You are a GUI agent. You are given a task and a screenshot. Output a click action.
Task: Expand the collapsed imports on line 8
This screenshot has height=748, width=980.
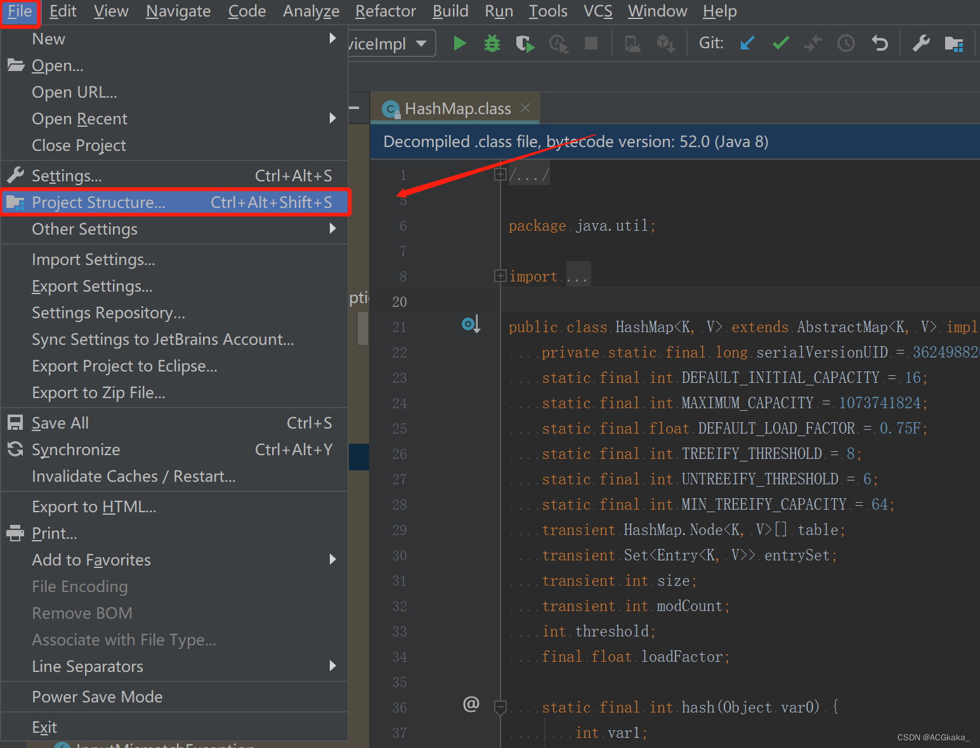500,275
